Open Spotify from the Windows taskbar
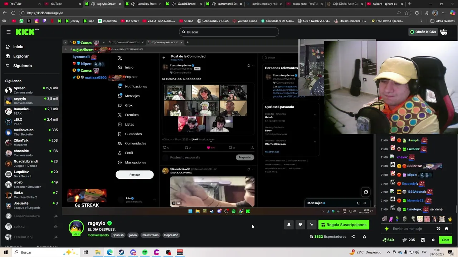Screen dimensions: 458x257 (x=145, y=252)
